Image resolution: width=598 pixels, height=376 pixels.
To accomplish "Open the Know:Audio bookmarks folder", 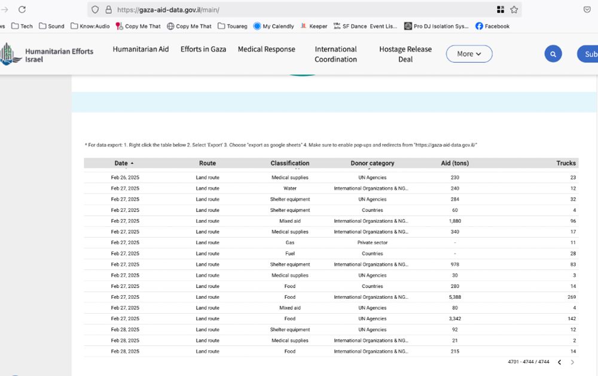I will click(x=90, y=26).
